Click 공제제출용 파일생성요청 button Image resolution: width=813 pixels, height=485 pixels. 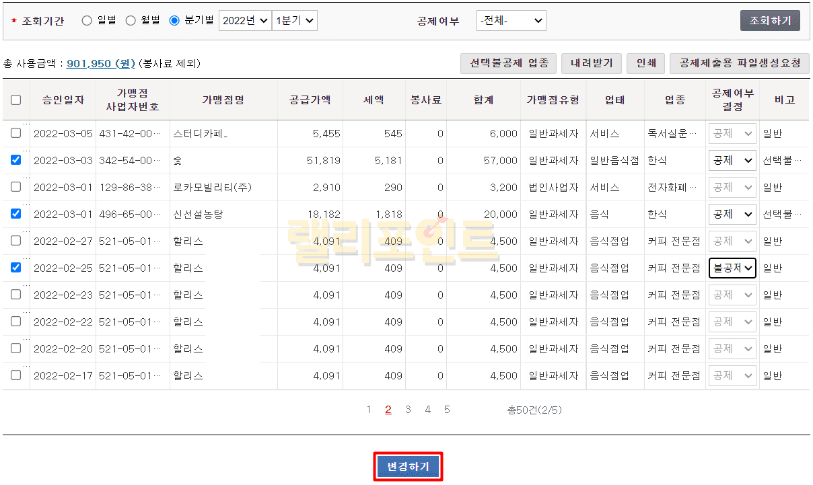739,63
